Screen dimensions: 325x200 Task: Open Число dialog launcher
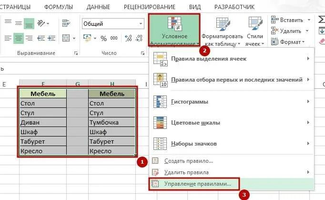click(x=142, y=53)
